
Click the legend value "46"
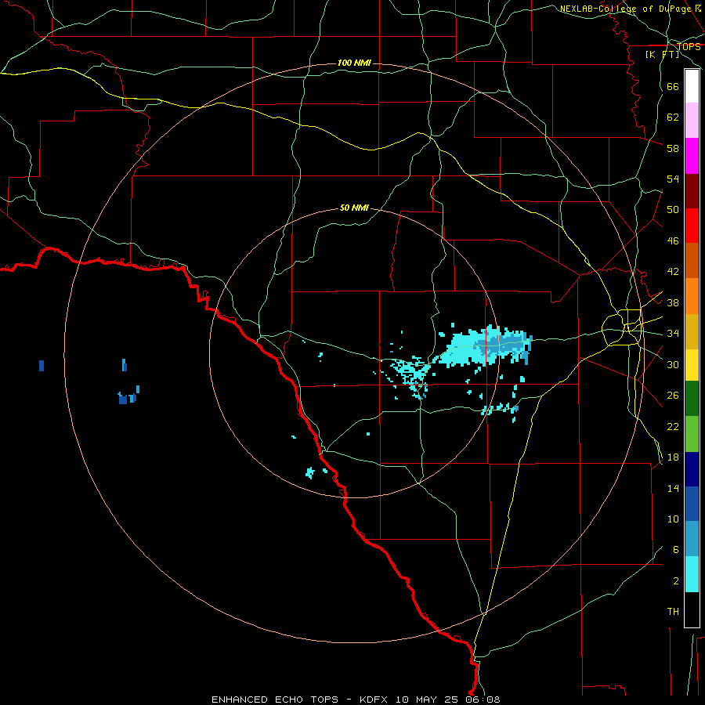(x=673, y=241)
